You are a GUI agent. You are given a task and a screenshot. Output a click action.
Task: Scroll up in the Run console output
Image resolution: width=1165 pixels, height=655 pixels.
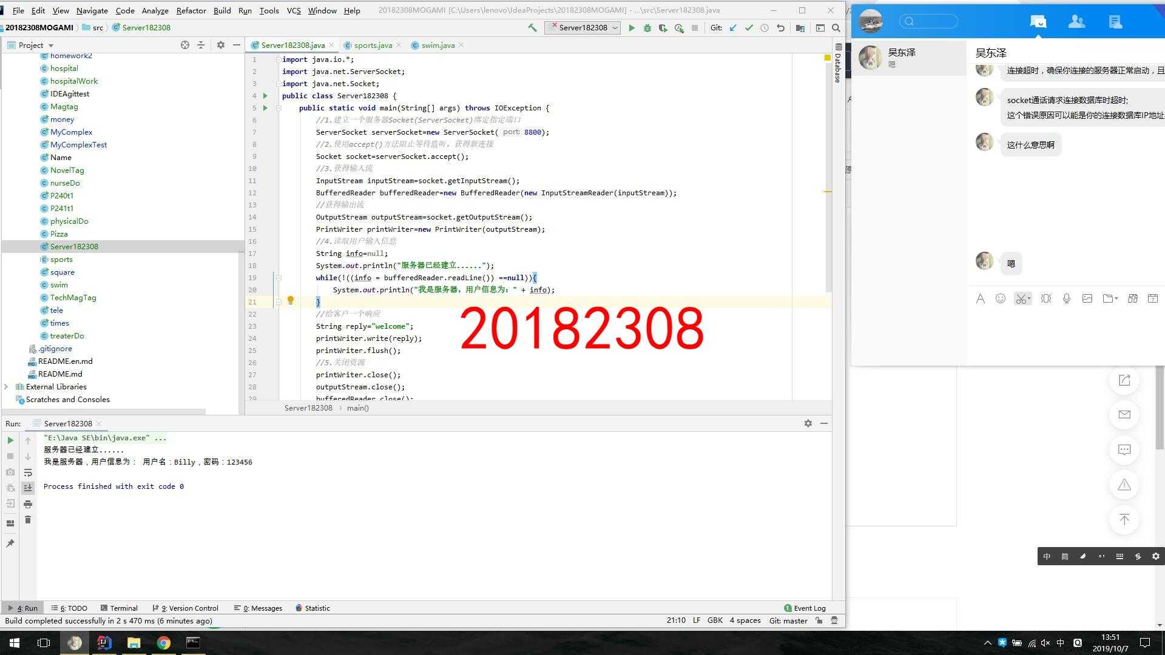click(x=28, y=439)
